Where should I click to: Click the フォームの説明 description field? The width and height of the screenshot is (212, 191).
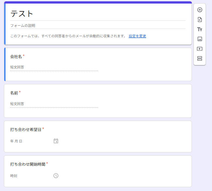click(98, 26)
